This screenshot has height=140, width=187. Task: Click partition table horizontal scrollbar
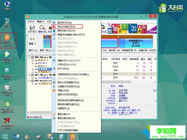116,82
